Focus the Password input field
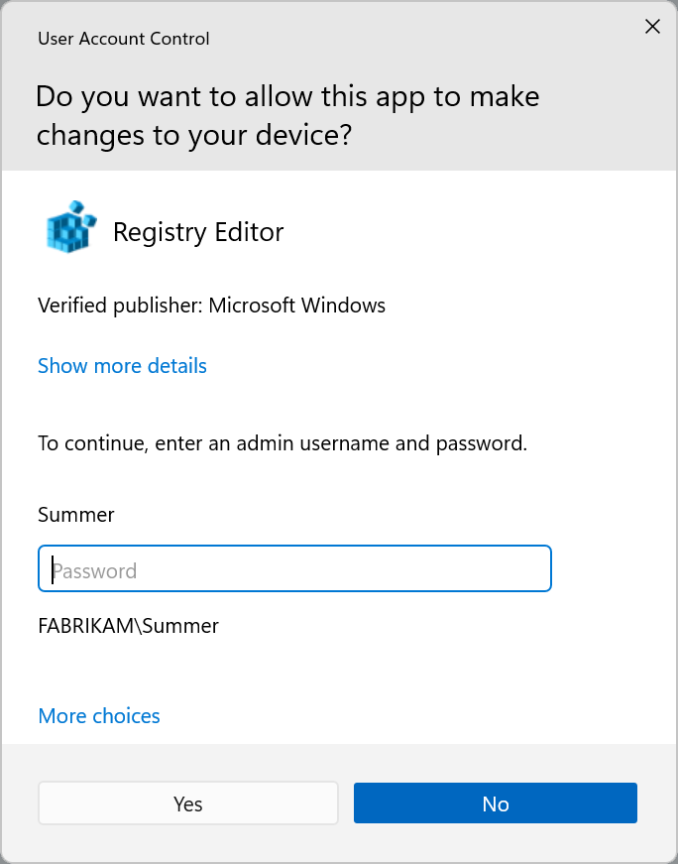 tap(294, 570)
